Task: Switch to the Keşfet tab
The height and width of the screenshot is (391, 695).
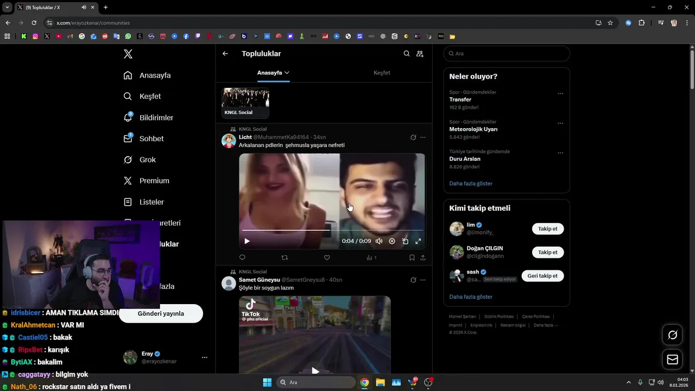Action: point(382,73)
